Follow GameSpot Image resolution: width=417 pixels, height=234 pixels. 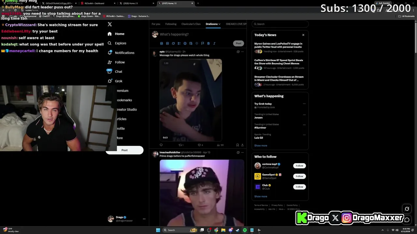coord(299,176)
